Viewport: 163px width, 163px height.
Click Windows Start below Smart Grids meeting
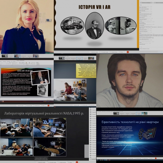pos(97,160)
